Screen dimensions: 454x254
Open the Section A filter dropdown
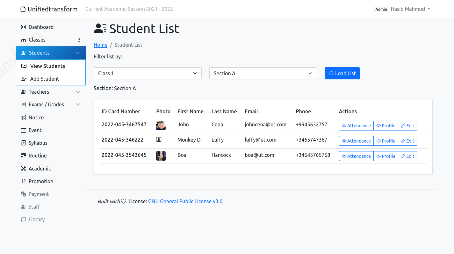coord(263,73)
